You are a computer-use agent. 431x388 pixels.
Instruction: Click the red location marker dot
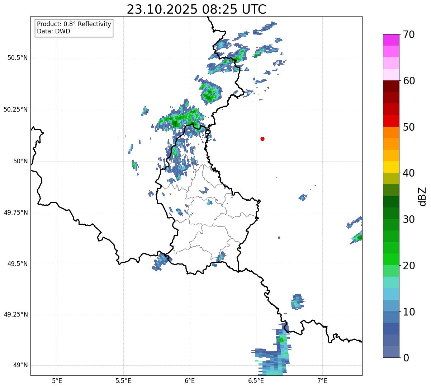pyautogui.click(x=262, y=139)
